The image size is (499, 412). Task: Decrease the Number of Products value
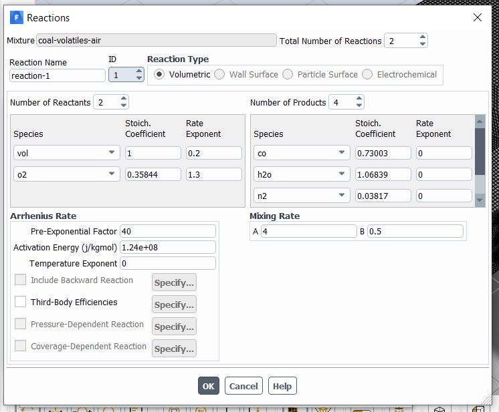pyautogui.click(x=359, y=106)
